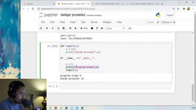Move the selected cell down
196x110 pixels.
[76, 28]
